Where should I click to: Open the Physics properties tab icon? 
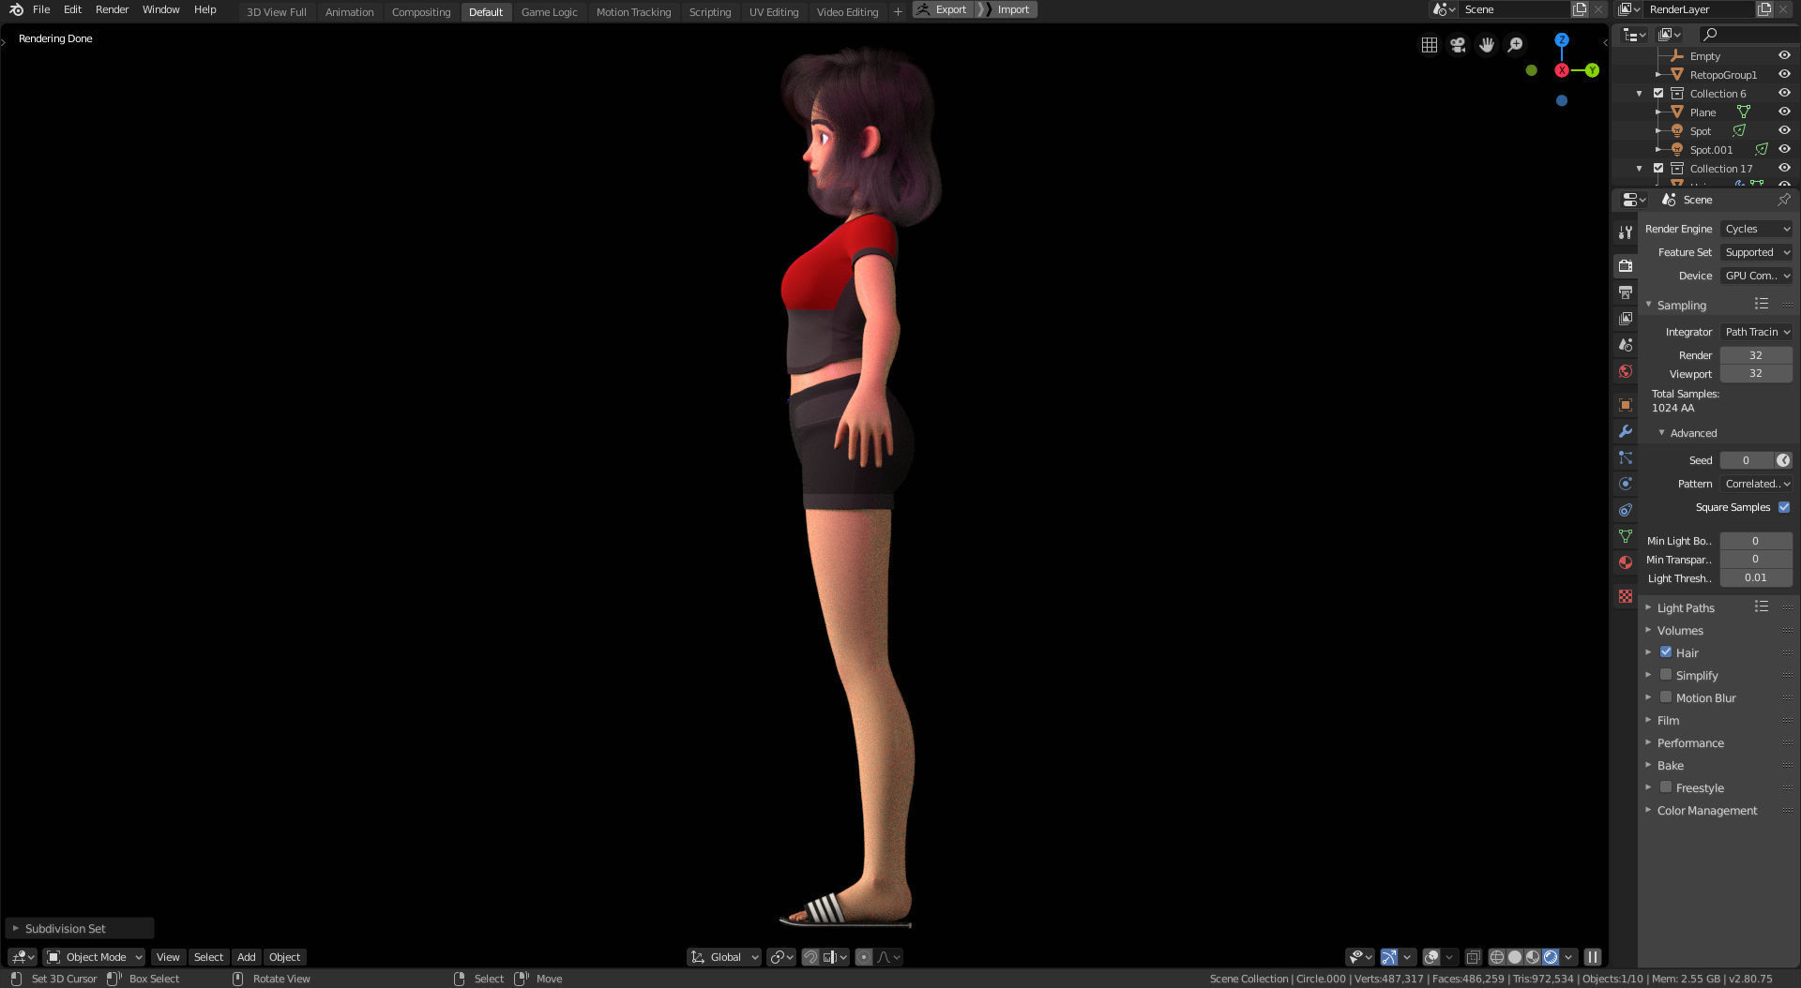[x=1626, y=484]
